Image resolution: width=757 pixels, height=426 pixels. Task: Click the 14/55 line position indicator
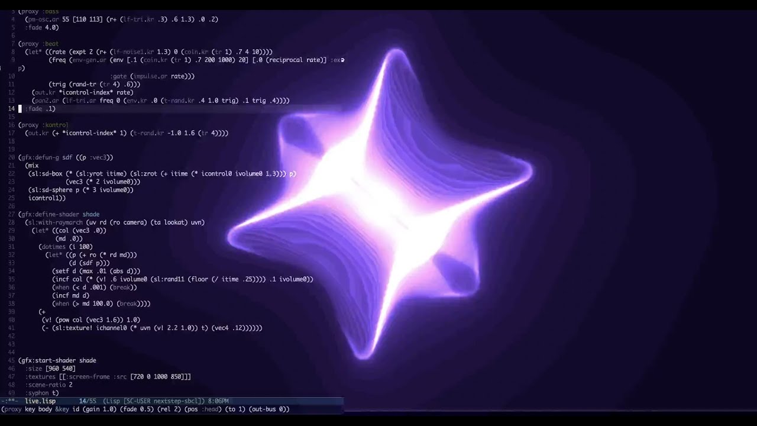pos(88,401)
